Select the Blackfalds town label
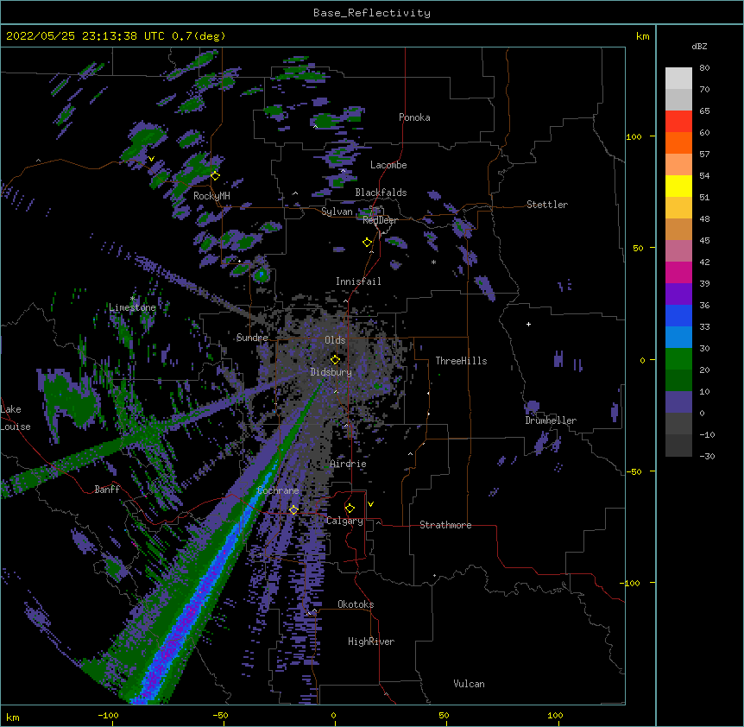Screen dimensions: 744x727 381,193
